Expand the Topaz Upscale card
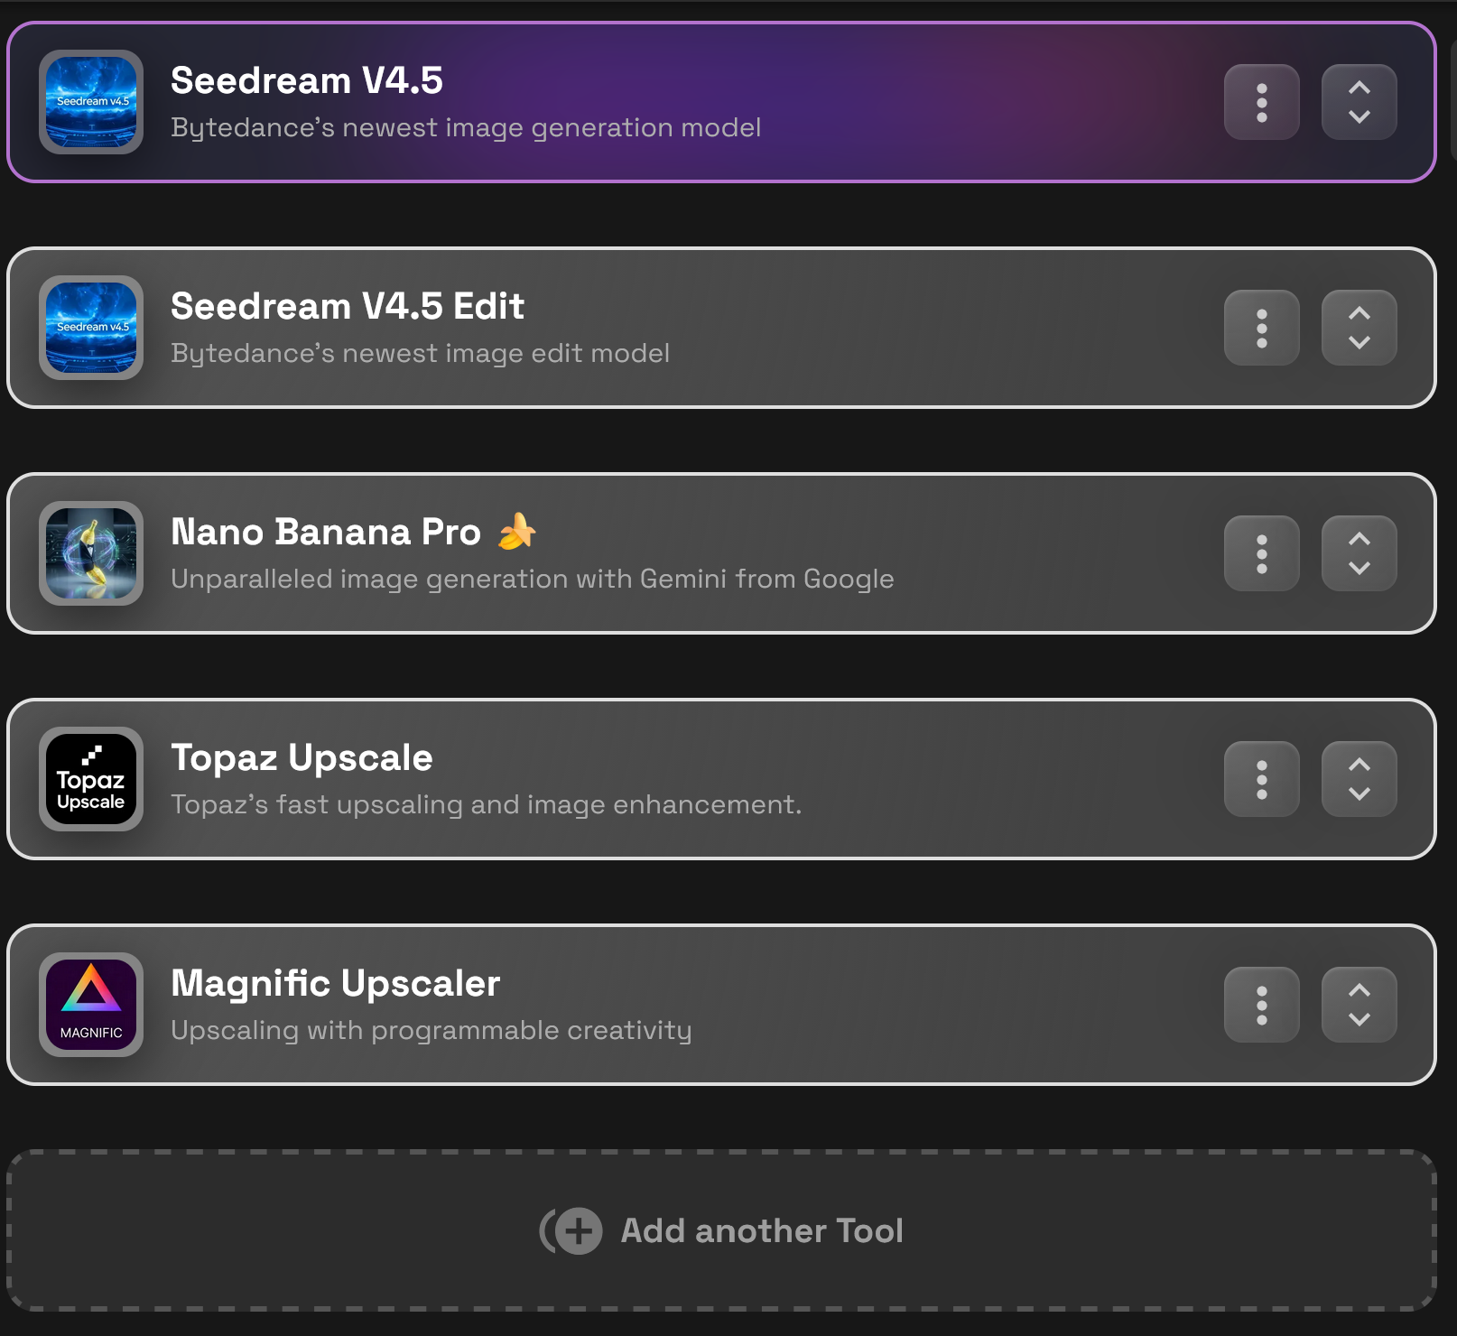This screenshot has height=1336, width=1457. coord(1360,779)
